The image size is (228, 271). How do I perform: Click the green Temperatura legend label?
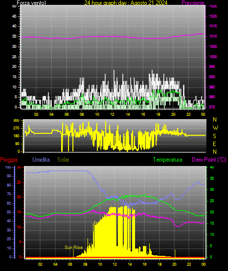point(167,160)
